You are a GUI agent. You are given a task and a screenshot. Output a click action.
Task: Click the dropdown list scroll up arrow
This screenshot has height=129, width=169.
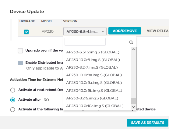pyautogui.click(x=133, y=49)
